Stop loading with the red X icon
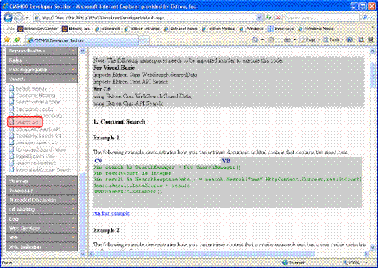 (278, 17)
